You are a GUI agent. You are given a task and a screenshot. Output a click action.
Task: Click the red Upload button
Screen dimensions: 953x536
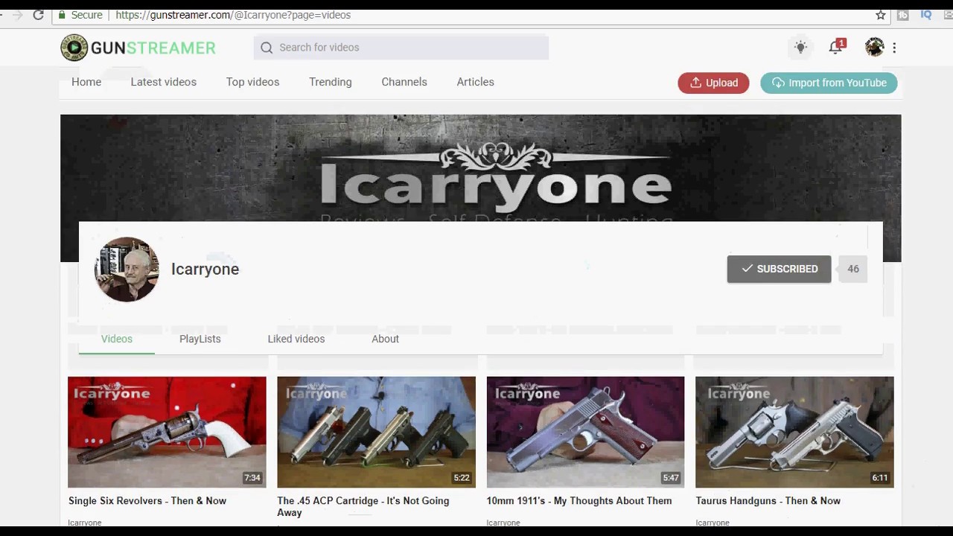point(713,83)
